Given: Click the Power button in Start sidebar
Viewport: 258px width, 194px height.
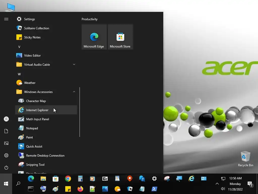Looking at the screenshot, I should 6,168.
